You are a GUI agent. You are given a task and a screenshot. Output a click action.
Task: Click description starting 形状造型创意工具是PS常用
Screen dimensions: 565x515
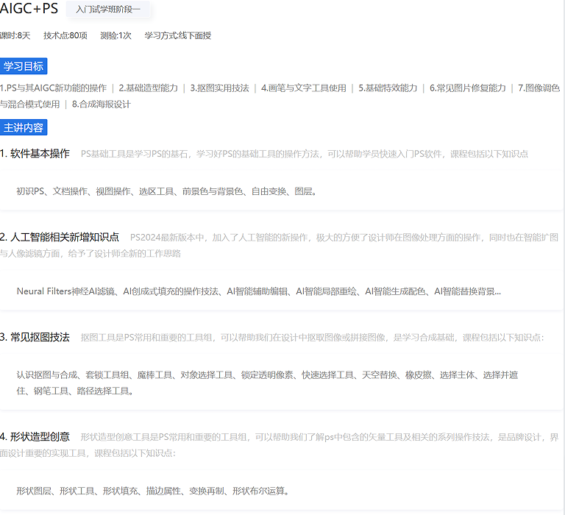(280, 445)
